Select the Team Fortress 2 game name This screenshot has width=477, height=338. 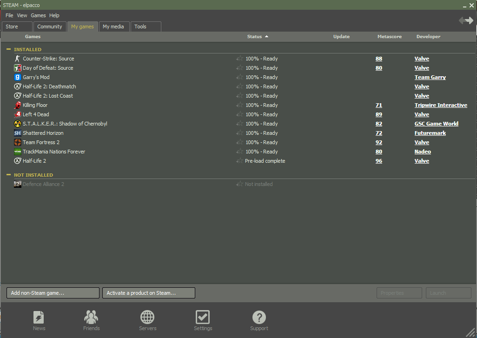41,142
